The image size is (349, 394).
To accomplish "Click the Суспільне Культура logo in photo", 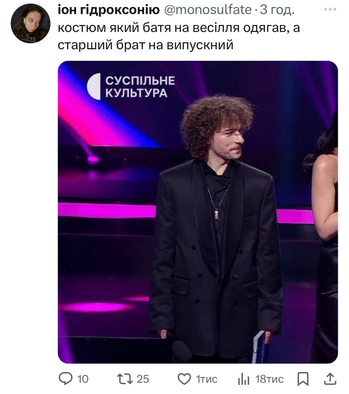I will point(131,86).
